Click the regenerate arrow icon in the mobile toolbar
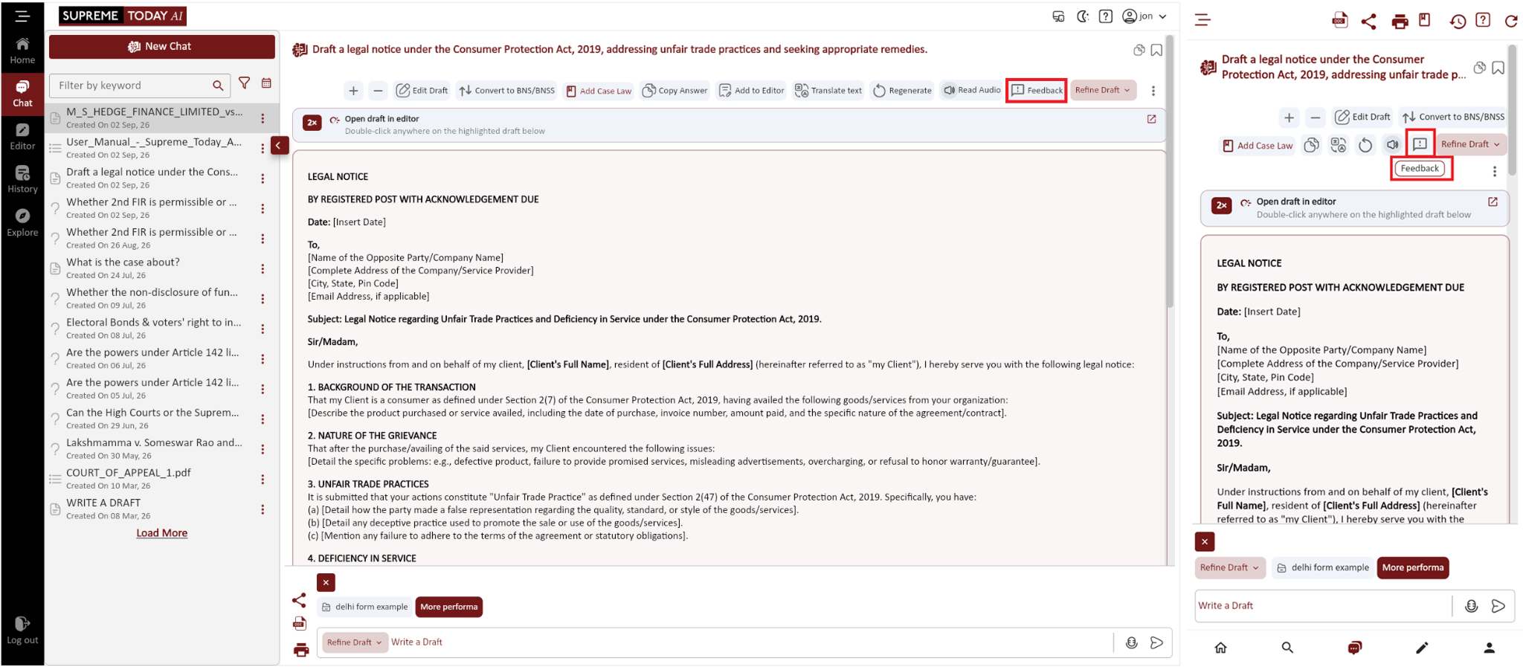This screenshot has height=667, width=1523. [1365, 145]
